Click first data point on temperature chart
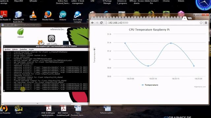The width and height of the screenshot is (211, 118). click(x=125, y=43)
